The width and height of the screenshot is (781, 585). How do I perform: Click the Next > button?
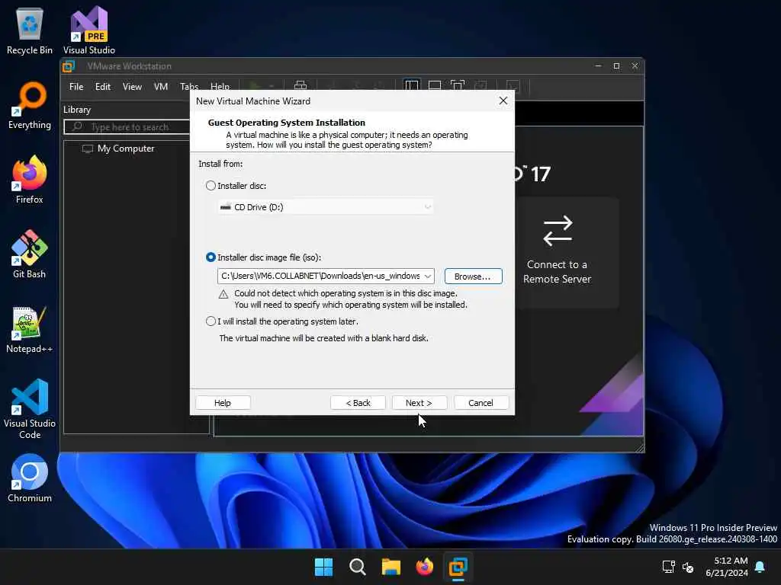419,403
